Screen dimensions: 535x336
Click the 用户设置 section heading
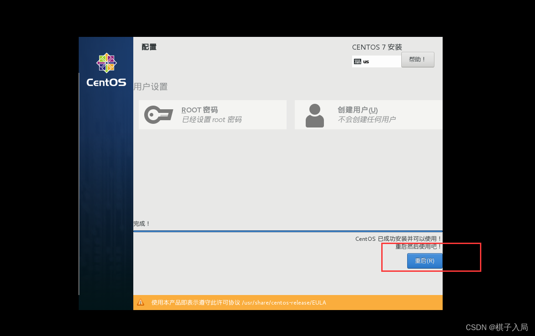tap(151, 87)
